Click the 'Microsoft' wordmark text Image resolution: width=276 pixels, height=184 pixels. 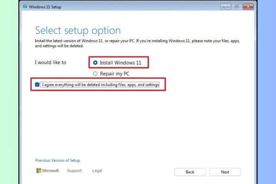pos(51,171)
